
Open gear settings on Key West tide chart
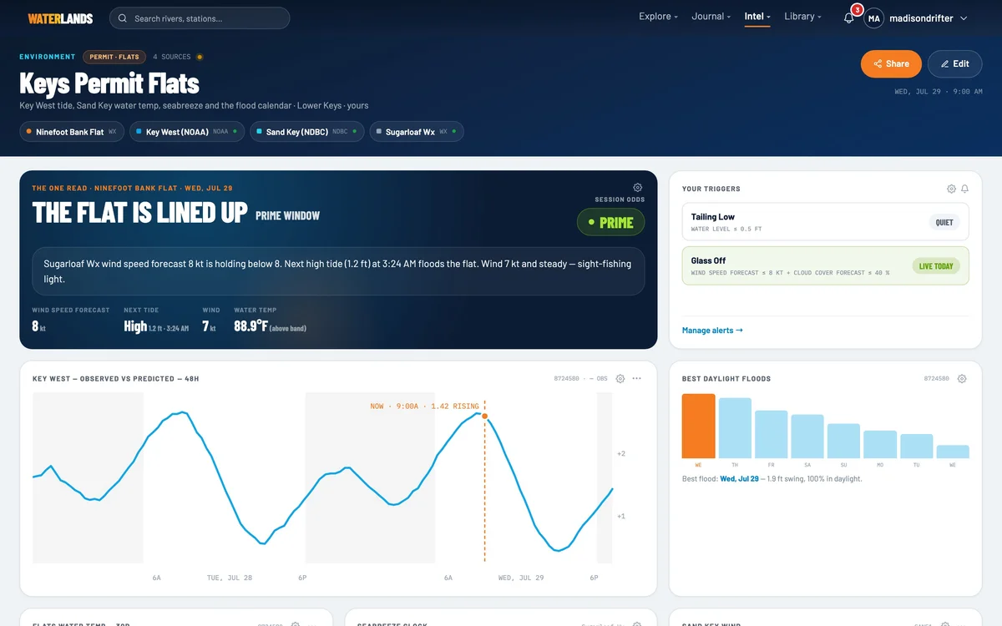[x=620, y=378]
